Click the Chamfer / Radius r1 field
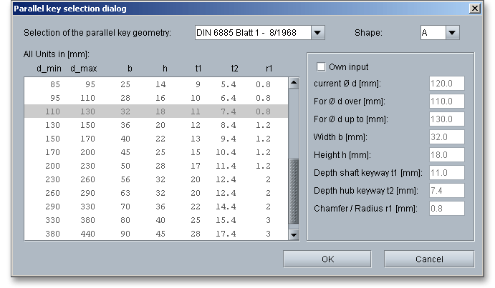 coord(447,209)
